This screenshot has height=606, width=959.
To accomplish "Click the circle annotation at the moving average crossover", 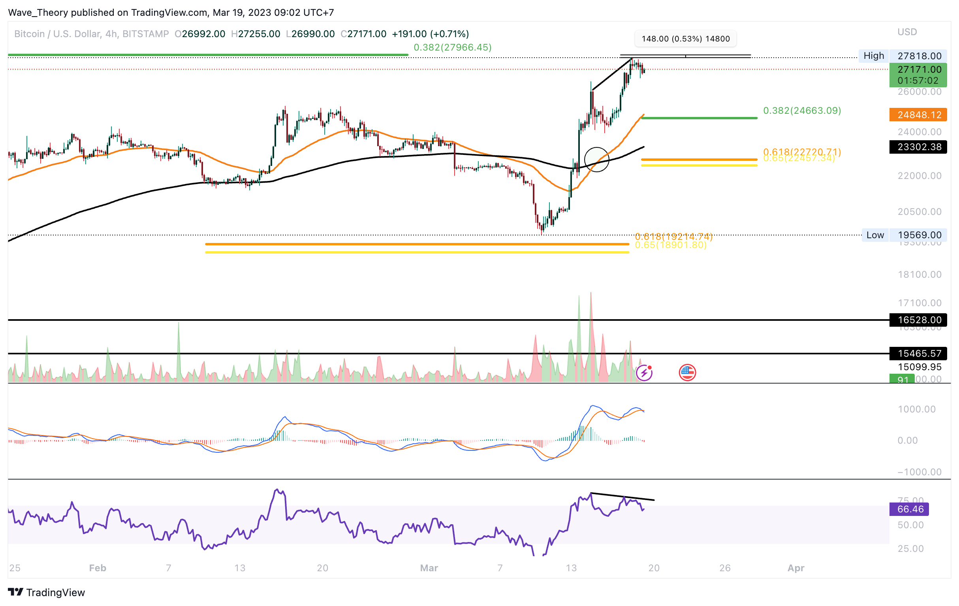I will (596, 159).
